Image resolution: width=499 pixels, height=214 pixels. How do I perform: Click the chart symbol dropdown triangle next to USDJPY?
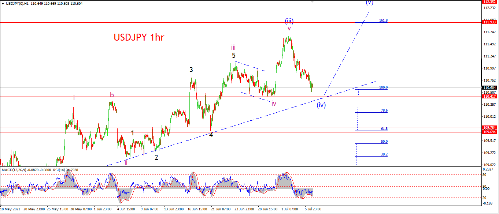pyautogui.click(x=3, y=3)
